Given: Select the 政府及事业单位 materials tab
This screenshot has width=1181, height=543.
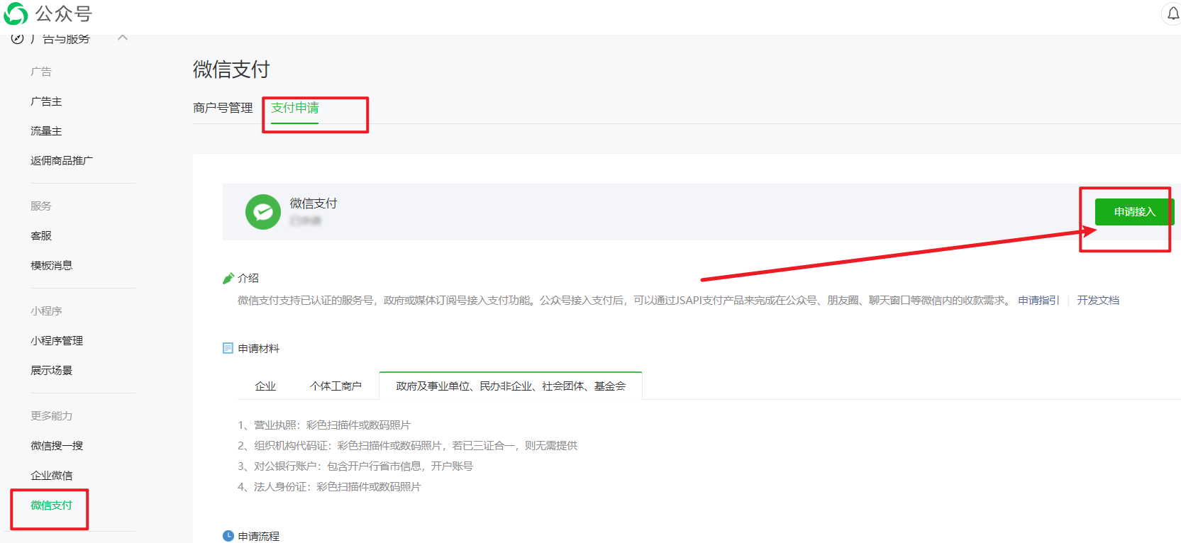Looking at the screenshot, I should pos(511,386).
